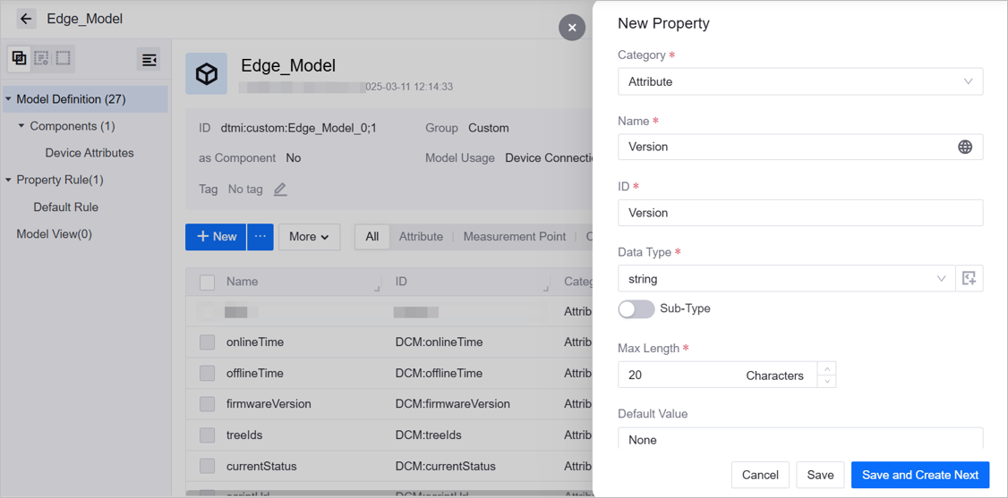Increase Max Length with up stepper
1008x498 pixels.
(827, 368)
